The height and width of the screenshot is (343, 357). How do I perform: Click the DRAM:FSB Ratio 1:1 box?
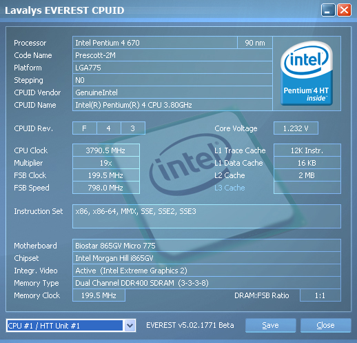[x=320, y=295]
